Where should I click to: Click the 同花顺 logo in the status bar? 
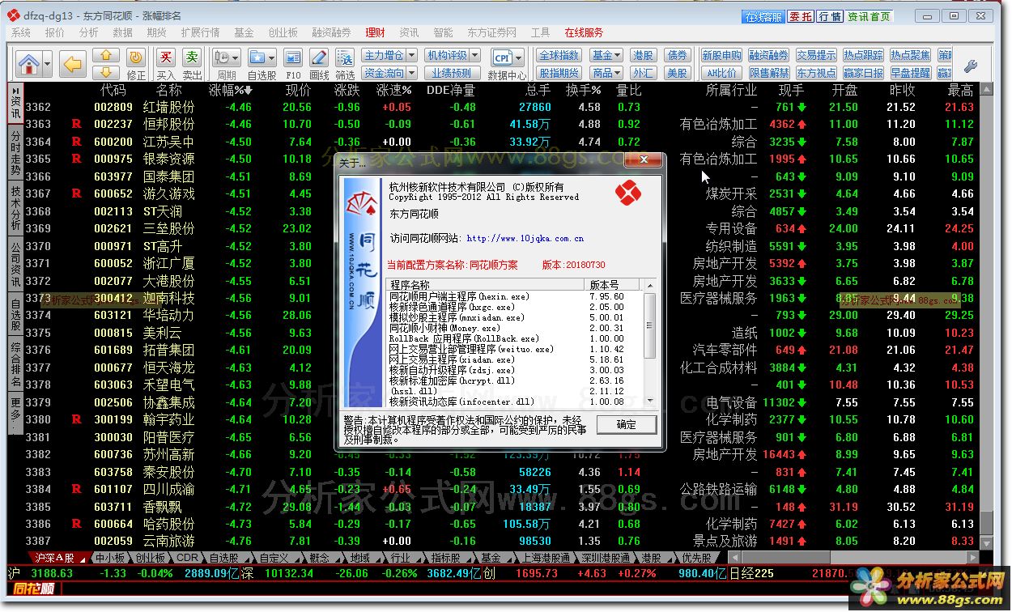click(34, 588)
